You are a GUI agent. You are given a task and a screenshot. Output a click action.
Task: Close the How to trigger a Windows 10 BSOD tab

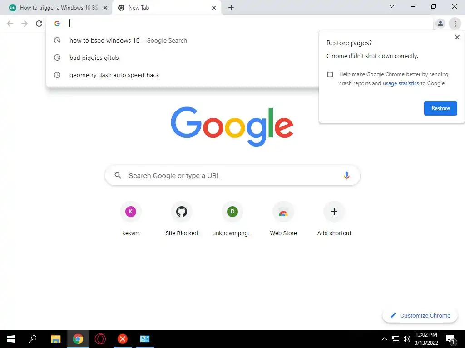105,8
